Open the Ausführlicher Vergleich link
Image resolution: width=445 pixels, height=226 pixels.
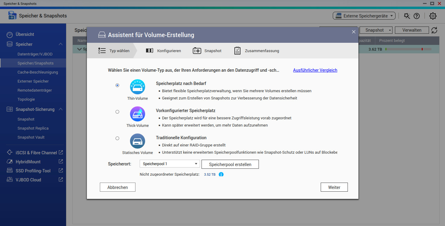pos(315,70)
